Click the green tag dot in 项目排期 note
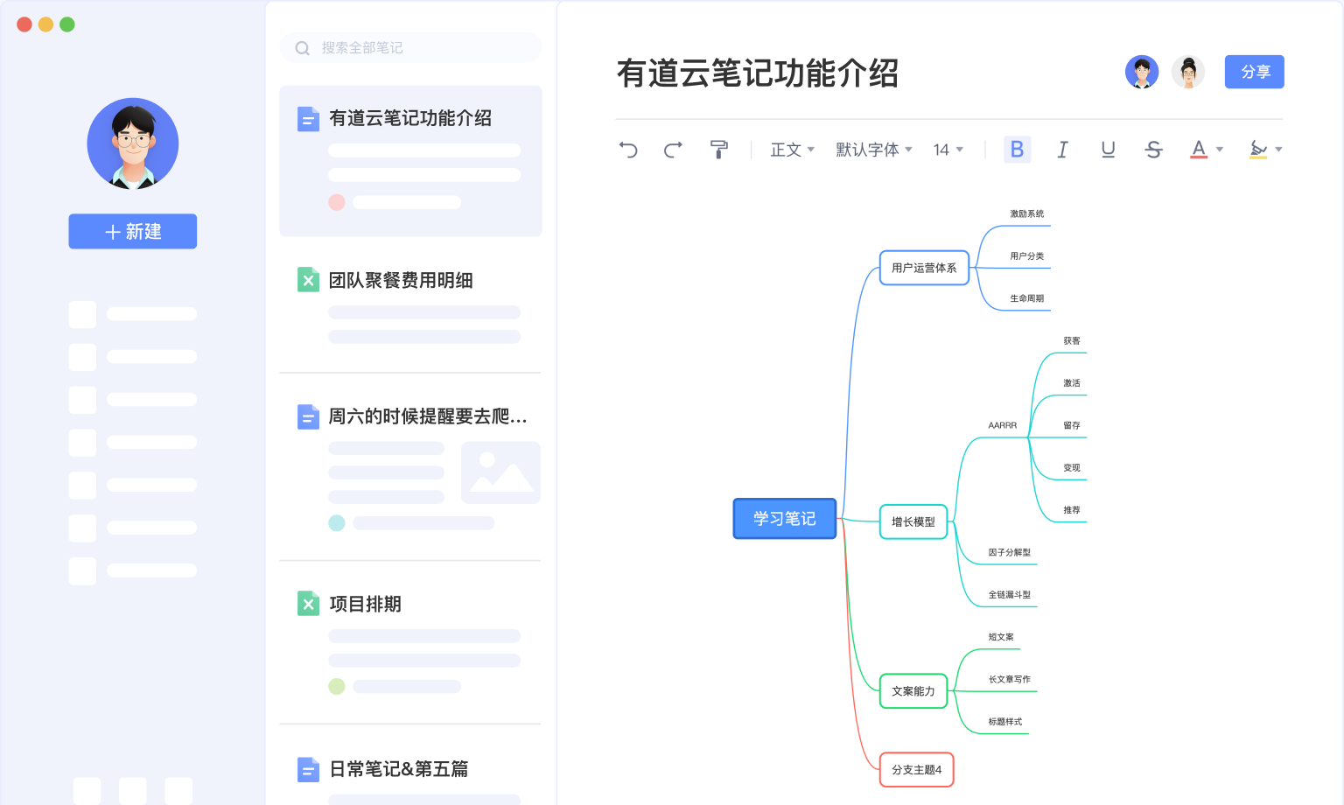1344x805 pixels. [x=337, y=687]
